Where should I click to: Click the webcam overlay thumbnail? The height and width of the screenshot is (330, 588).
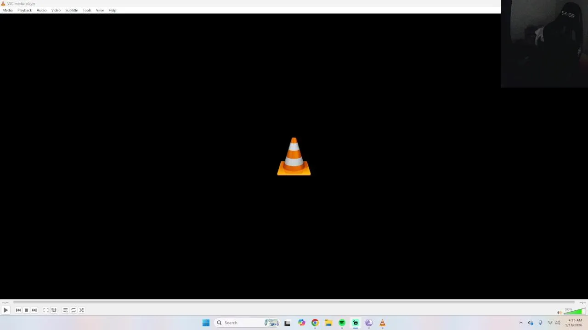[x=544, y=44]
